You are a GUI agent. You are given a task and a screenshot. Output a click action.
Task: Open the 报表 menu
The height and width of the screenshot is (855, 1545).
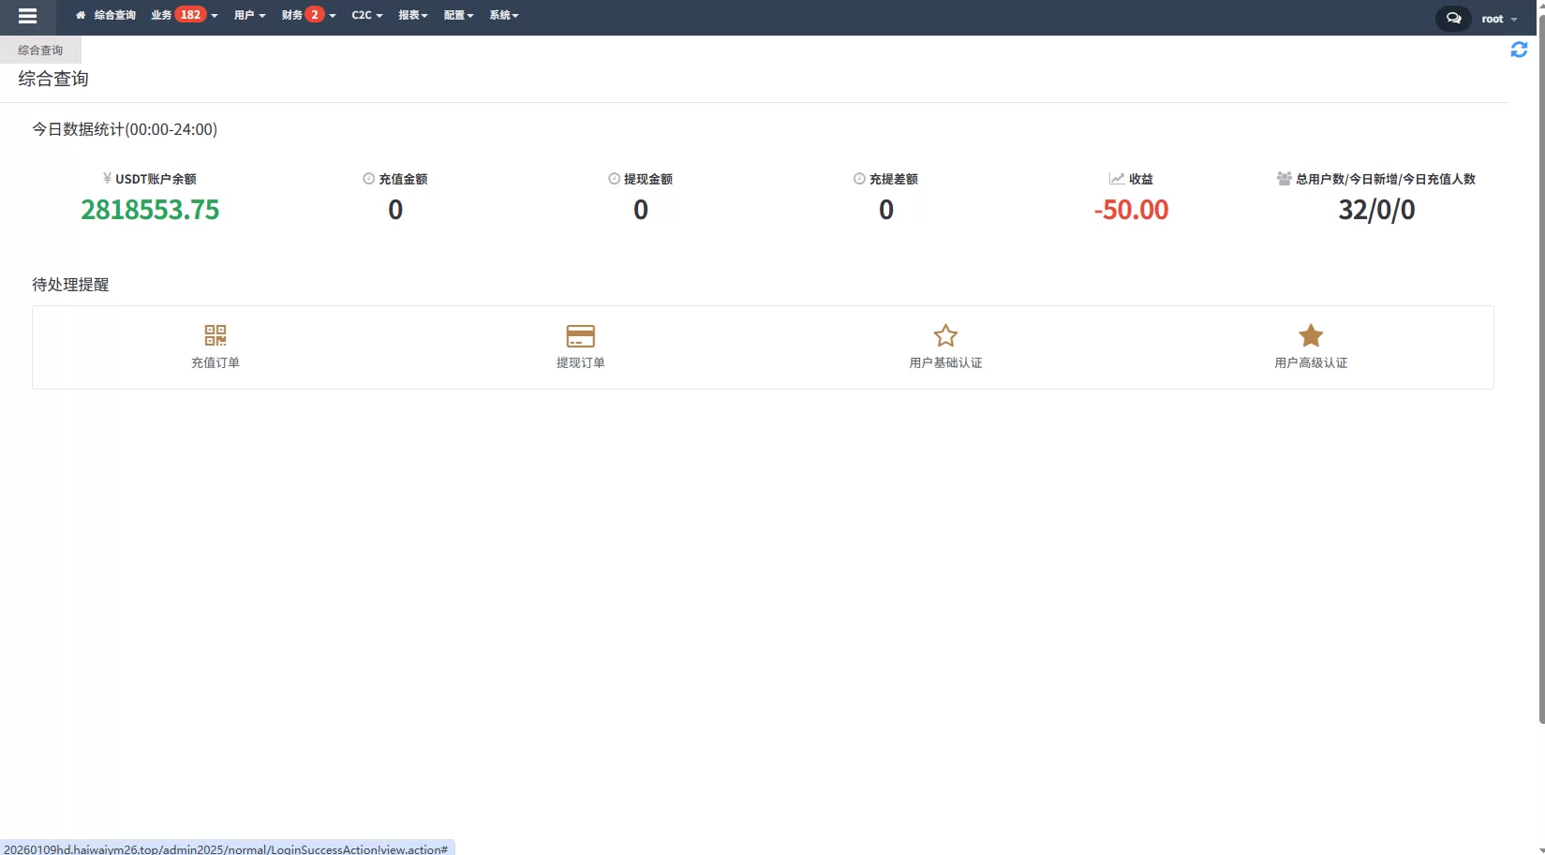click(x=412, y=15)
